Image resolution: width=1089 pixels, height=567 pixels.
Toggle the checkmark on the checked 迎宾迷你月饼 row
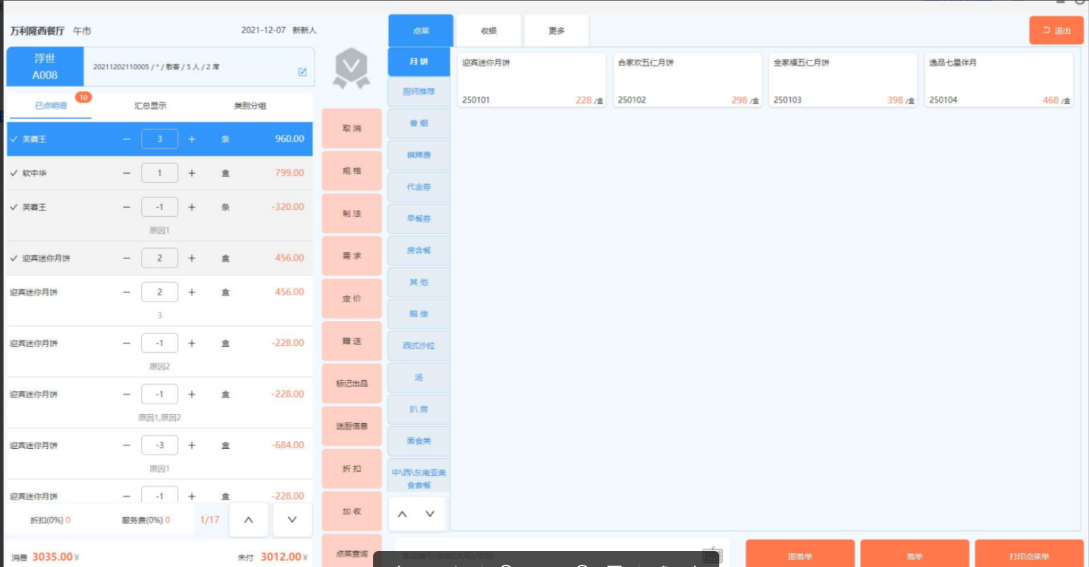point(14,258)
